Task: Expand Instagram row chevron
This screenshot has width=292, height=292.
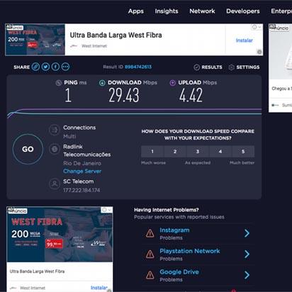Action: point(247,233)
